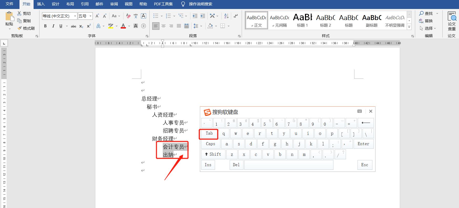Viewport: 459px width, 208px height.
Task: Toggle Subscript formatting
Action: 81,26
